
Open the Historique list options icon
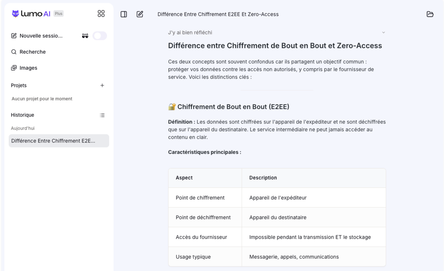pos(102,115)
